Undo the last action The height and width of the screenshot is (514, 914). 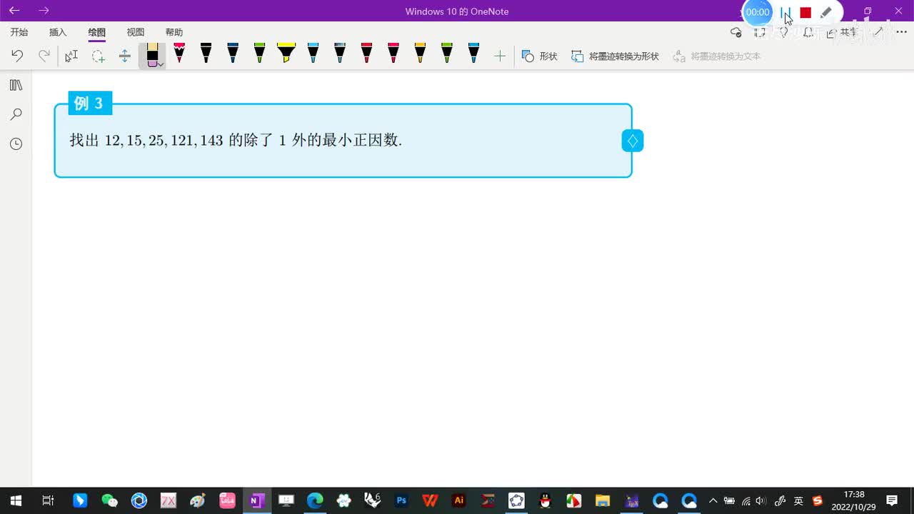(17, 56)
